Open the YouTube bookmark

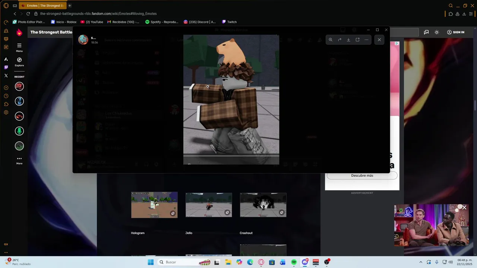point(92,22)
